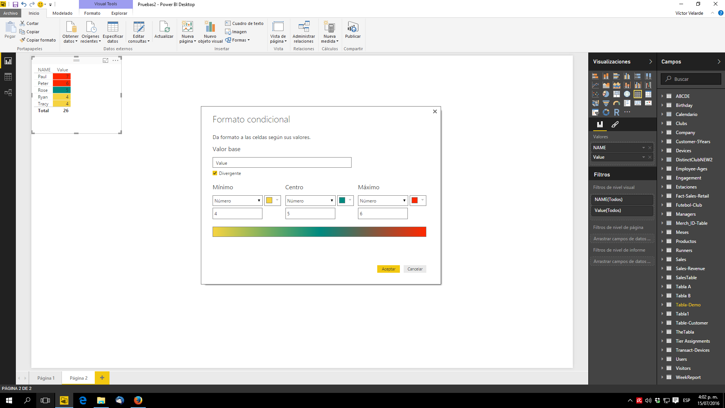The width and height of the screenshot is (725, 408).
Task: Open the Relationships view in left sidebar
Action: pos(8,93)
